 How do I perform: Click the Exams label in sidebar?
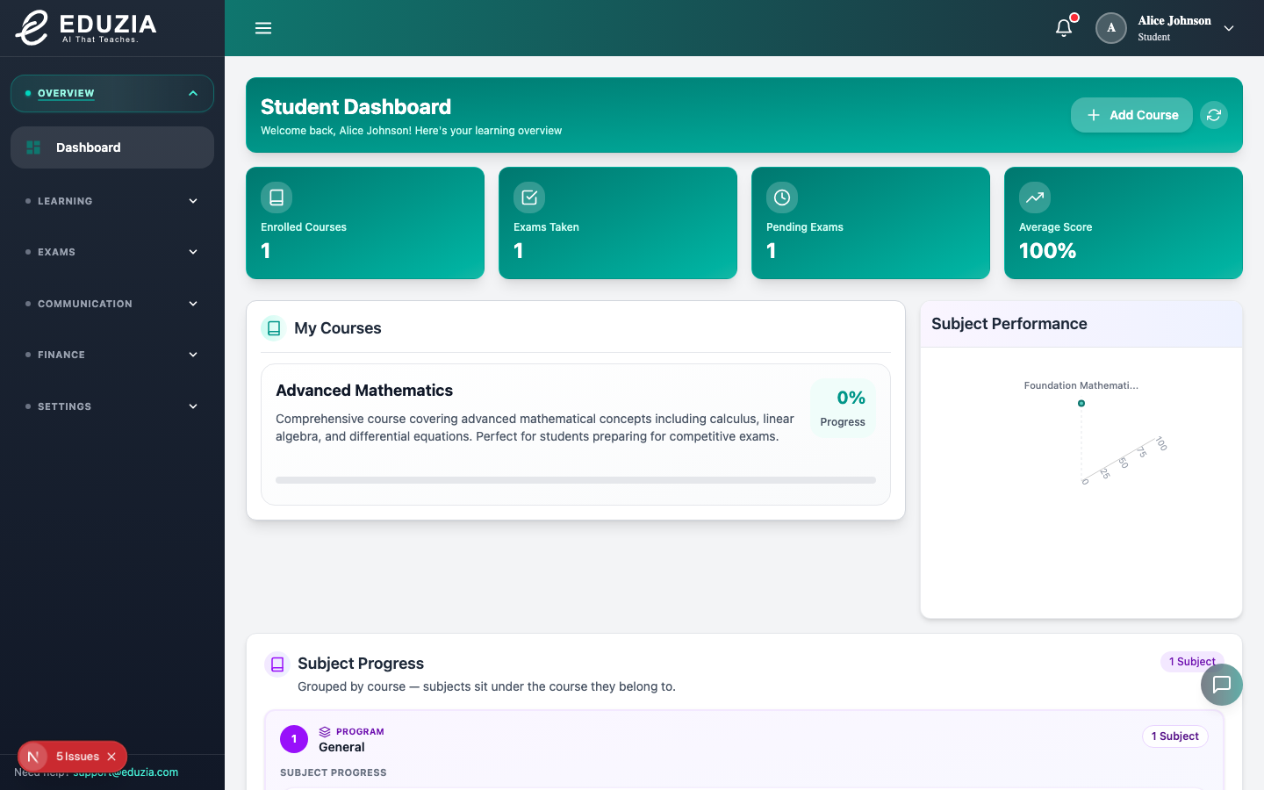(x=56, y=252)
